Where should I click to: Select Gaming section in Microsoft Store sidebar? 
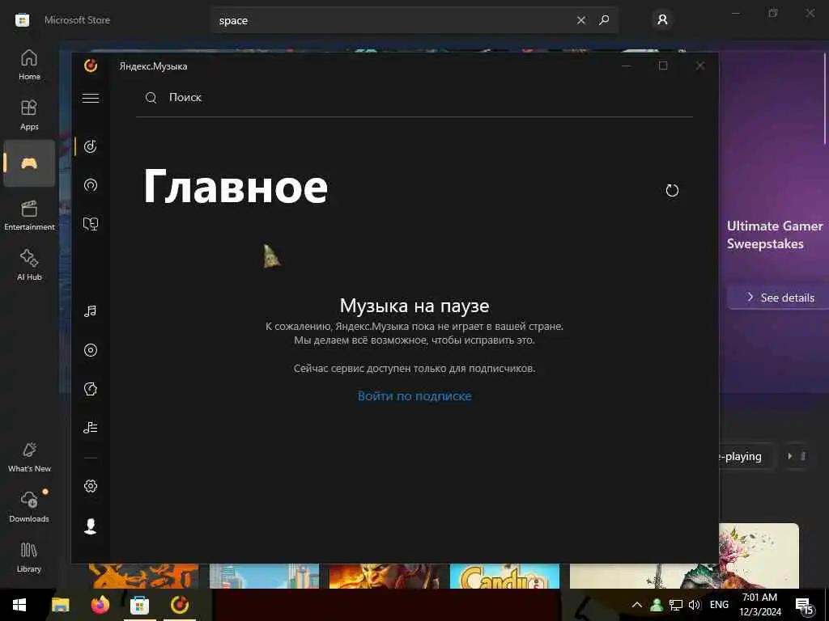coord(29,163)
